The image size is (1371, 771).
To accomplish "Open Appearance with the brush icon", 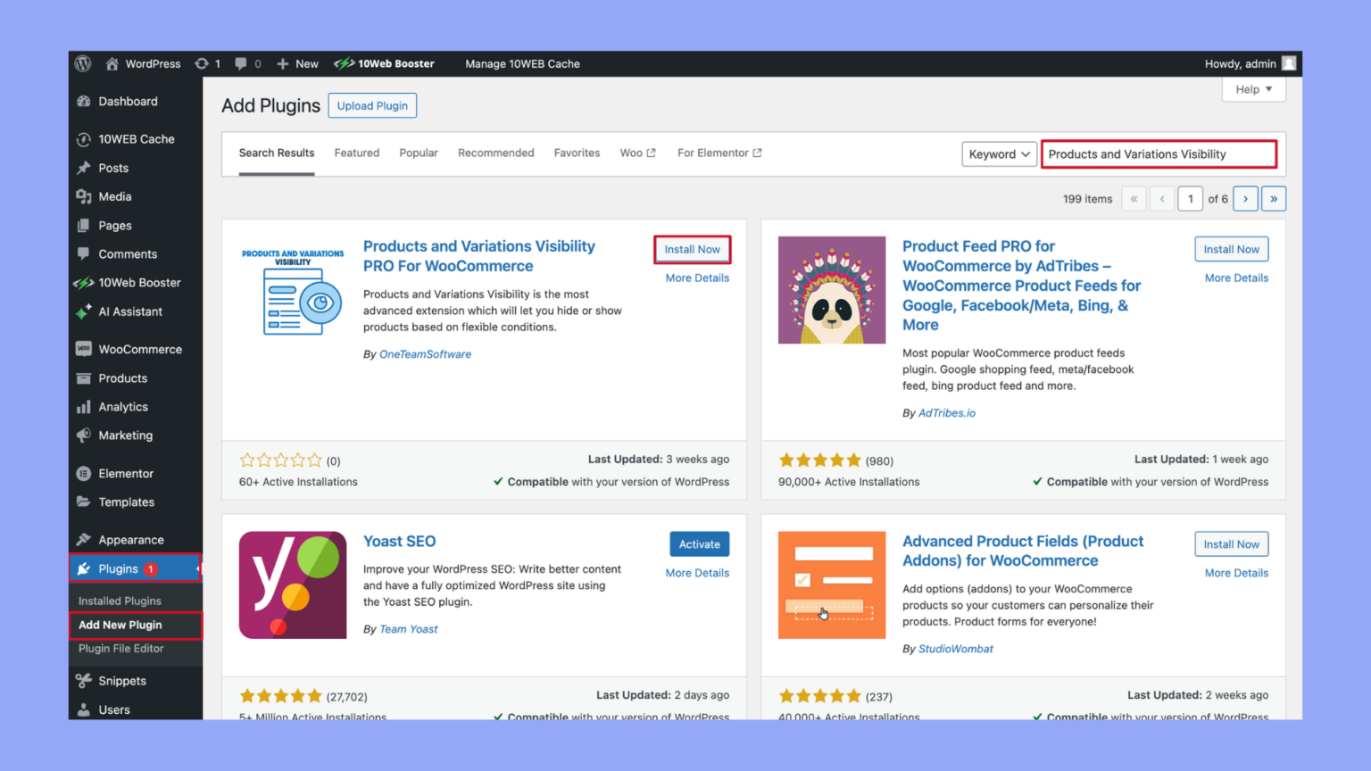I will click(83, 539).
